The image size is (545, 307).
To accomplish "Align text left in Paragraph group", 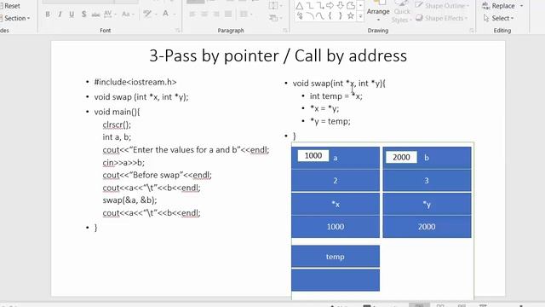I will coord(192,14).
